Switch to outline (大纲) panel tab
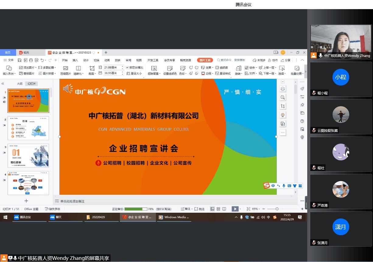Image resolution: width=373 pixels, height=262 pixels. (19, 84)
